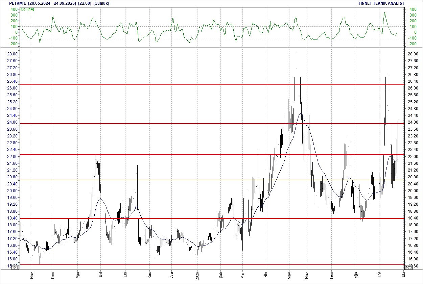Click the Şub month label on time axis
Image resolution: width=423 pixels, height=284 pixels.
point(220,275)
